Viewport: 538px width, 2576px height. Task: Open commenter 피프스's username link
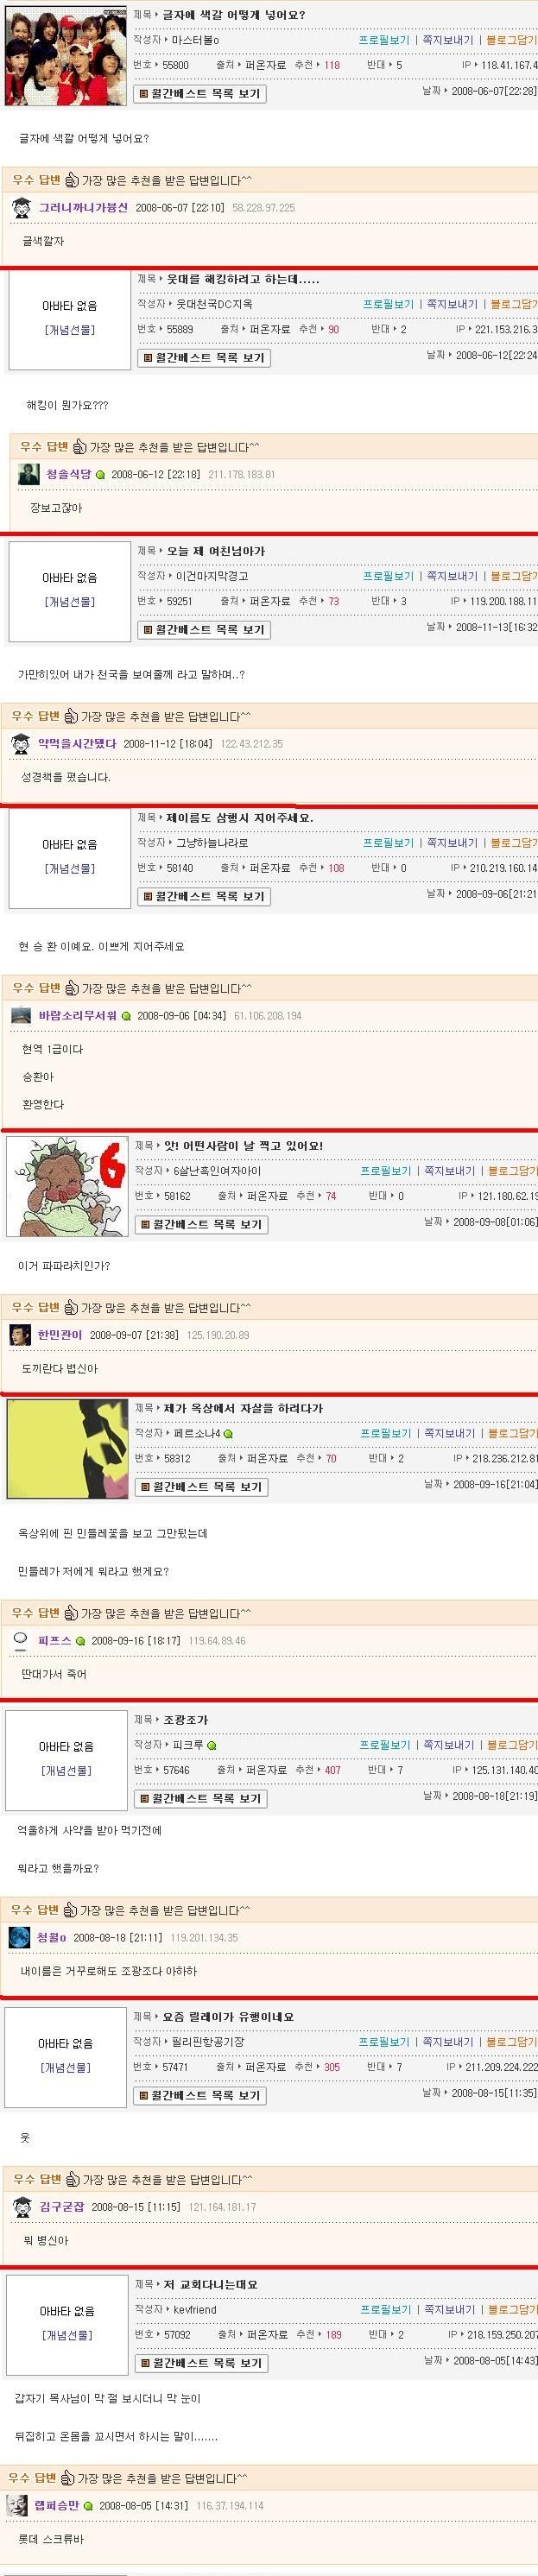click(x=54, y=1641)
